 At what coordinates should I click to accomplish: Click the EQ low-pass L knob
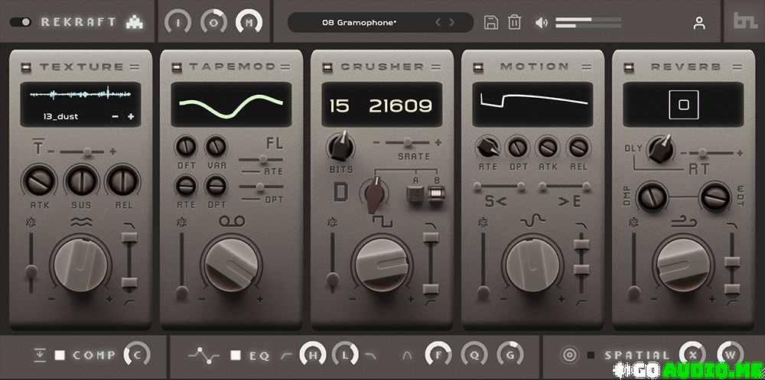pyautogui.click(x=346, y=355)
